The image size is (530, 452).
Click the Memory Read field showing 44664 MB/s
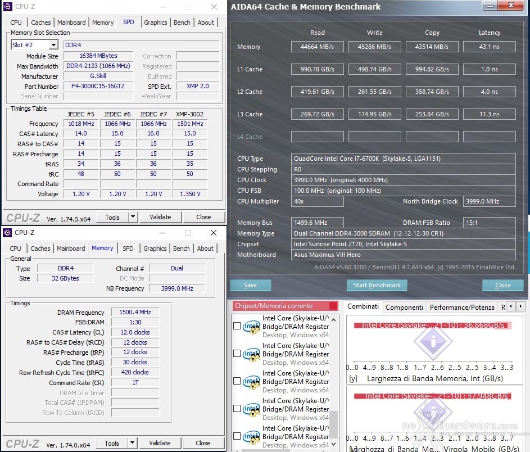click(x=318, y=47)
